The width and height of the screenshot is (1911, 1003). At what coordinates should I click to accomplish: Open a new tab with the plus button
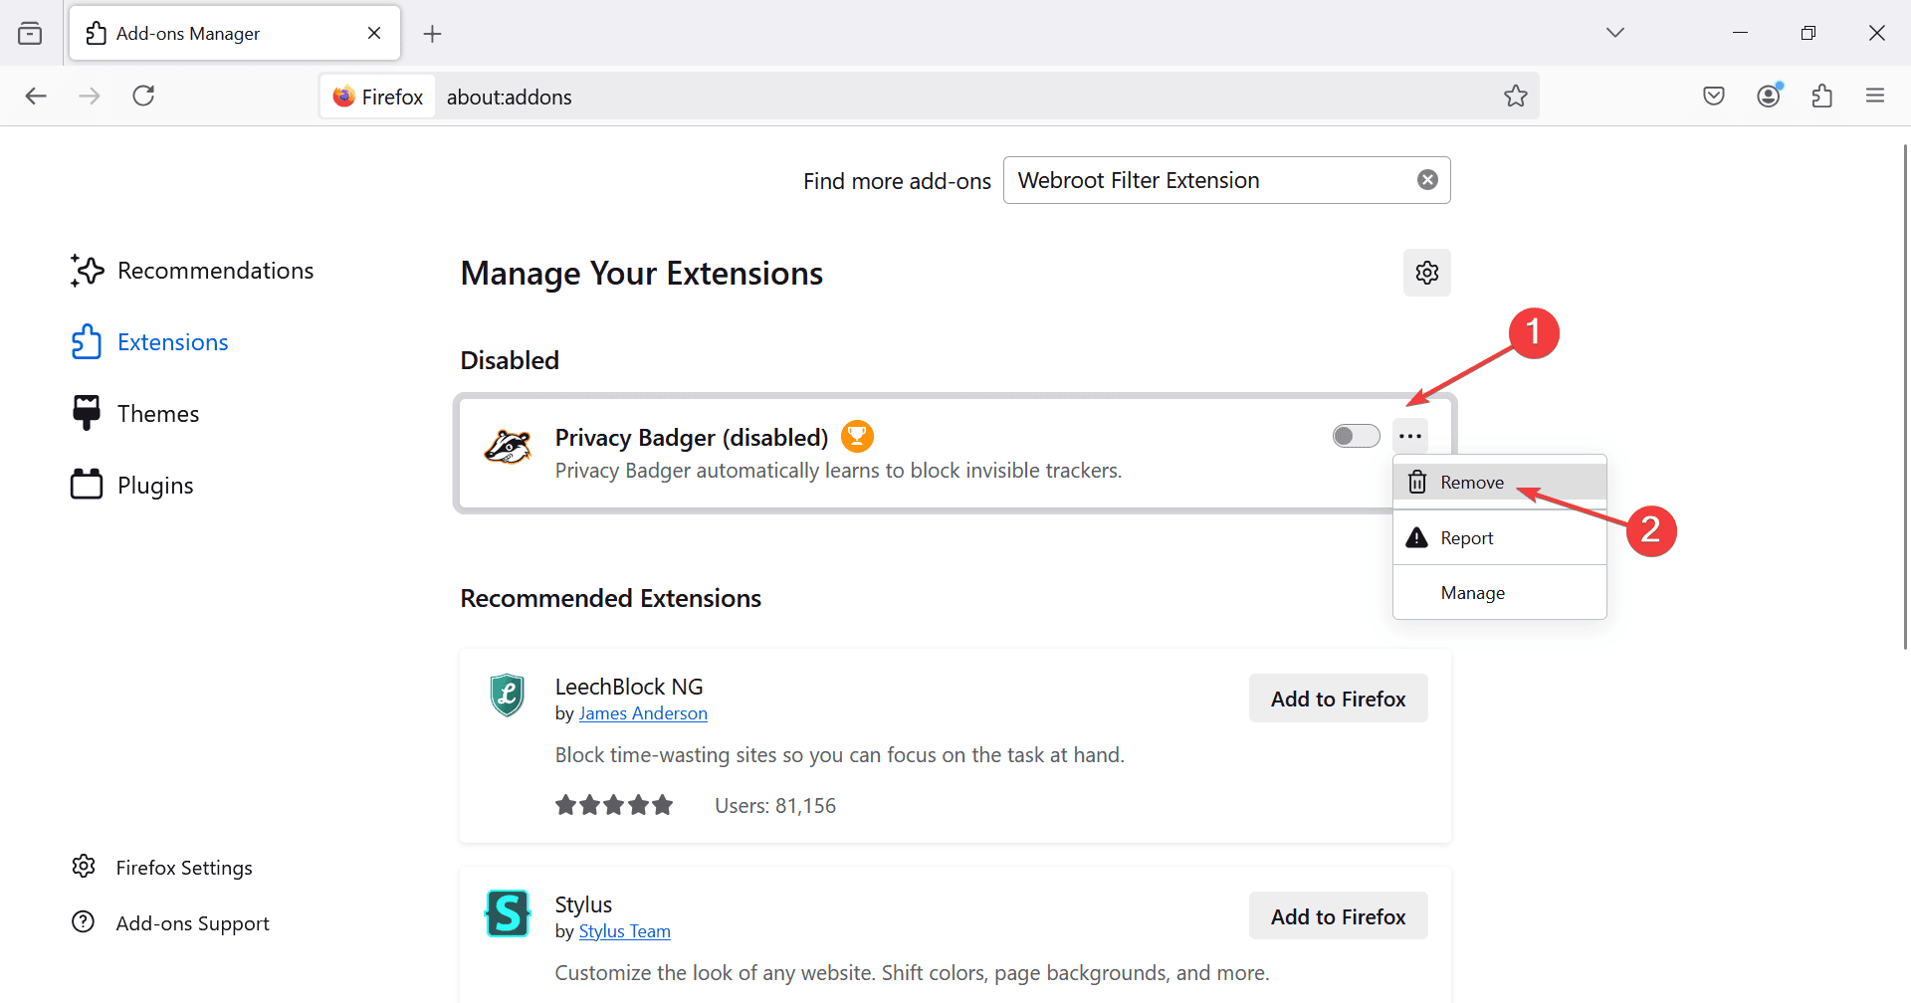pyautogui.click(x=432, y=34)
